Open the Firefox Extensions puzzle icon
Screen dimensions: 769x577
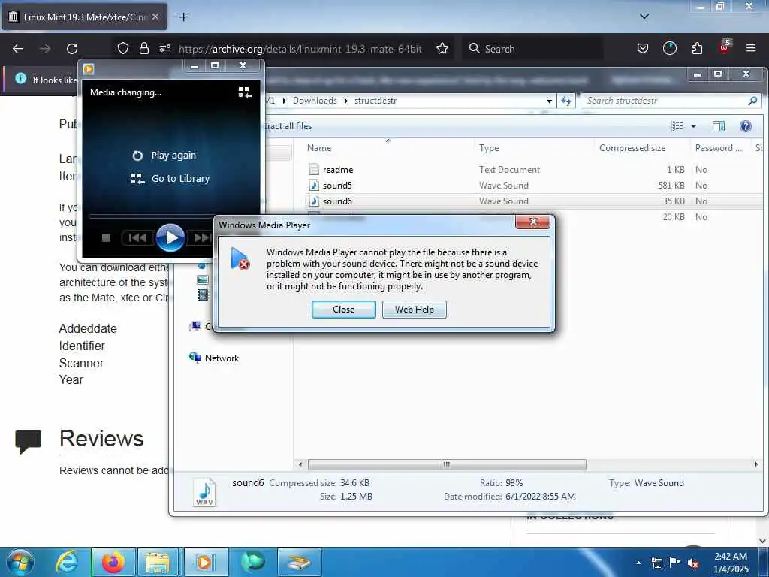point(697,48)
